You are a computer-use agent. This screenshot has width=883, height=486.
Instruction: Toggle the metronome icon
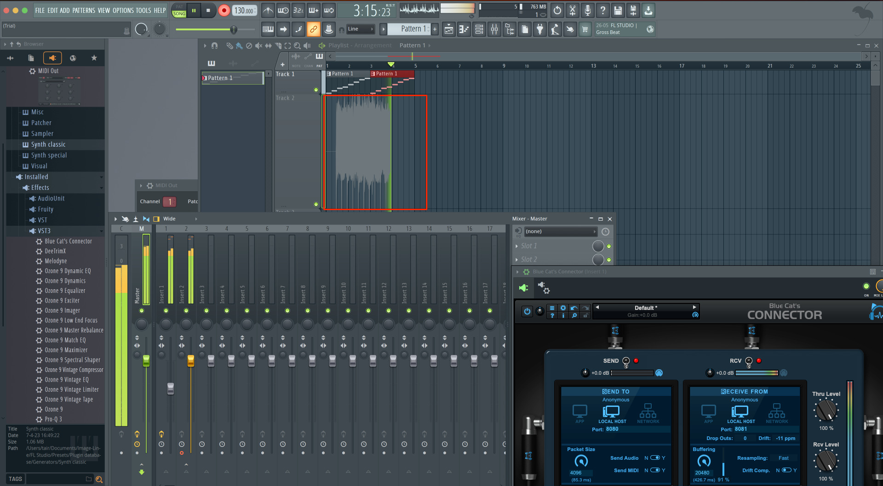pyautogui.click(x=268, y=10)
